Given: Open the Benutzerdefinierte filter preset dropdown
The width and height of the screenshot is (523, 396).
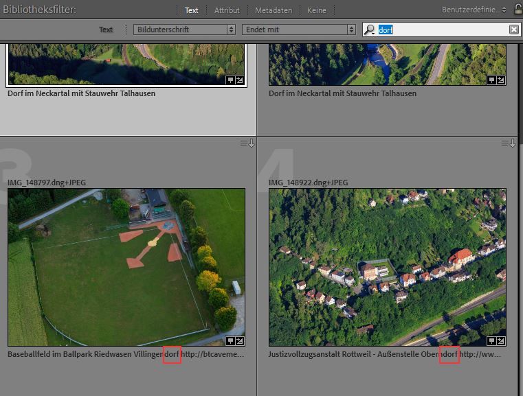Looking at the screenshot, I should 474,10.
